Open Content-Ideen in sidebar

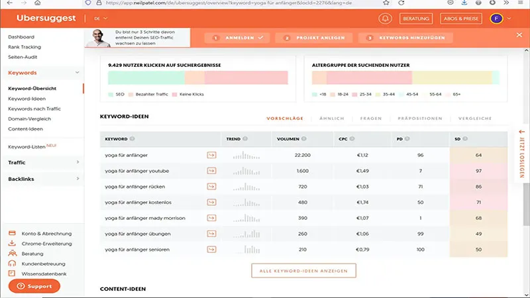(25, 129)
